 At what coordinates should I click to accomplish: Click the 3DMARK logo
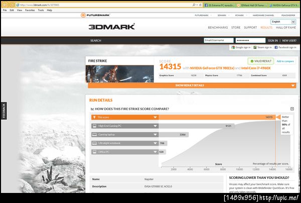(112, 27)
